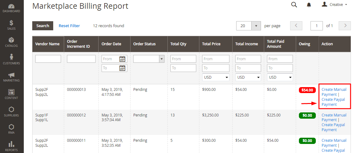
Task: Click the Order Increment ID filter field
Action: tap(81, 59)
